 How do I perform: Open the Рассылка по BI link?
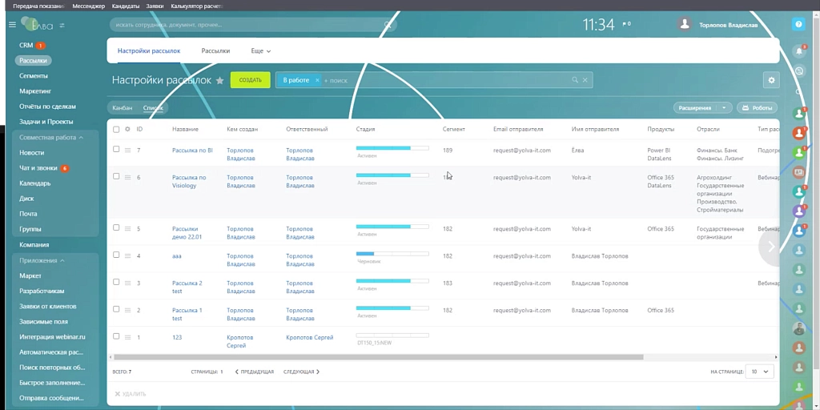(x=192, y=151)
